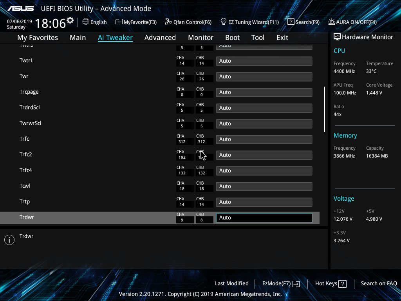The width and height of the screenshot is (401, 301).
Task: Select the Tcwl Auto field
Action: click(264, 186)
